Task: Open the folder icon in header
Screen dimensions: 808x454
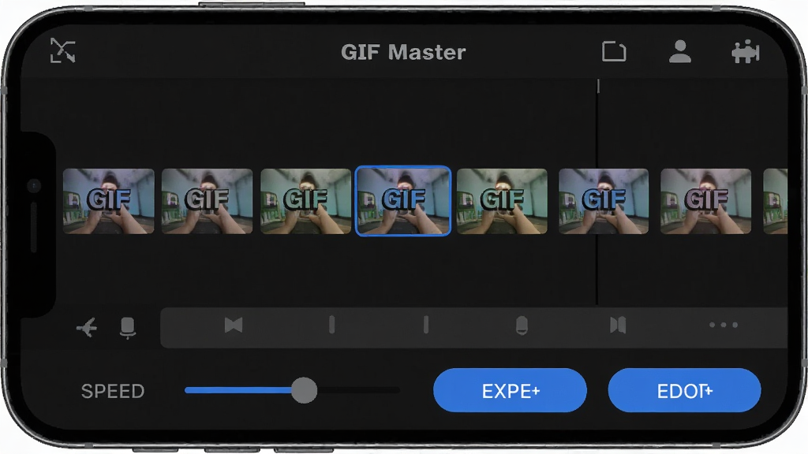Action: tap(614, 51)
